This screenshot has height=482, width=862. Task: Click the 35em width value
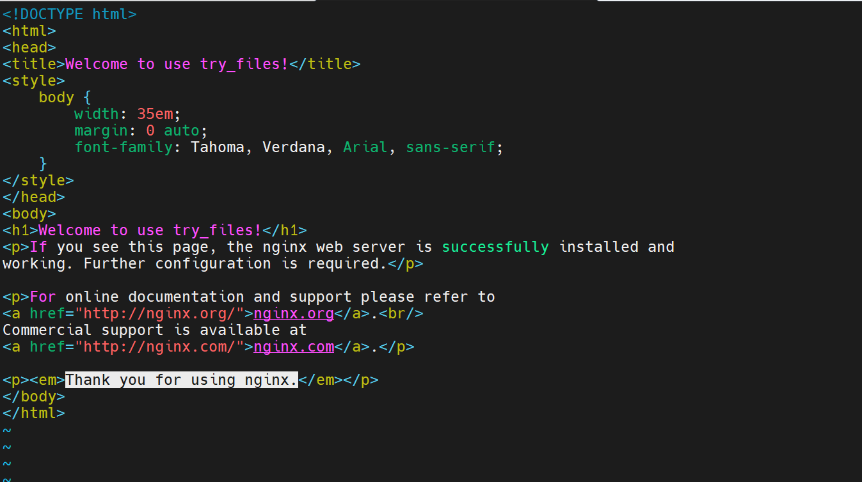155,114
